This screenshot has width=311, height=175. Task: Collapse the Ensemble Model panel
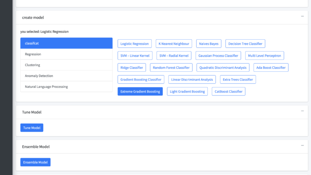coord(302,146)
